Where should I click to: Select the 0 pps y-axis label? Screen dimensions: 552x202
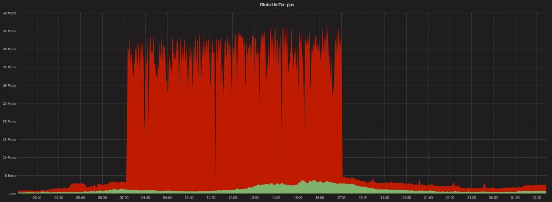click(11, 194)
